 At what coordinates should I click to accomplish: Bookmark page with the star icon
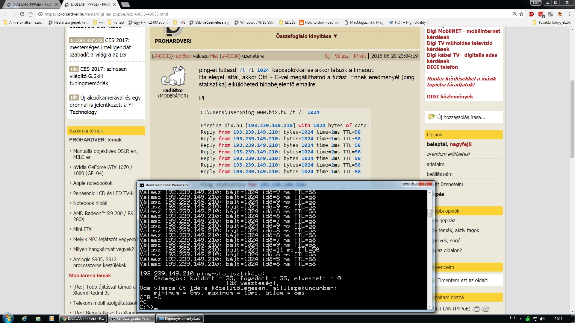[521, 14]
